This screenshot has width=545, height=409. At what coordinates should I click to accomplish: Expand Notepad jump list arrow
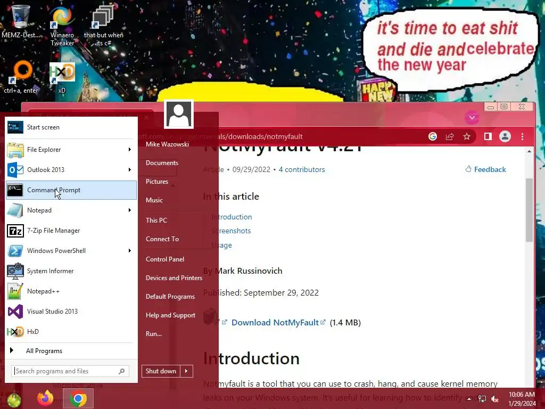pos(130,210)
